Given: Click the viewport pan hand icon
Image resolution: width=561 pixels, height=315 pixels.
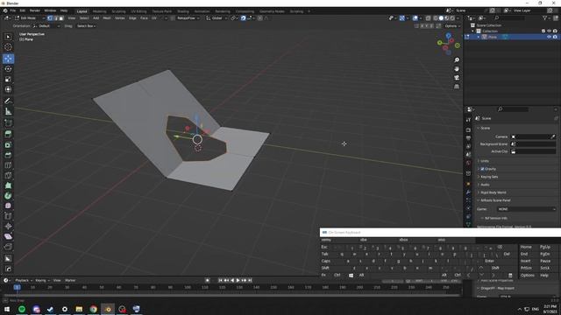Looking at the screenshot, I should pos(457,69).
